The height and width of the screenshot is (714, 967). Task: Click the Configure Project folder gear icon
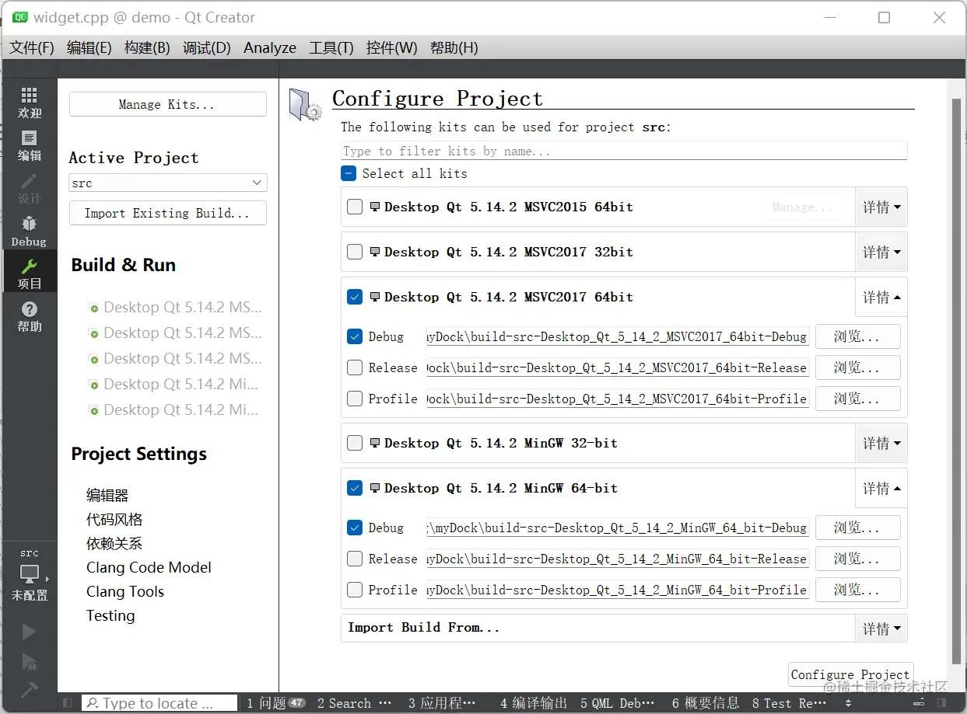pos(306,105)
